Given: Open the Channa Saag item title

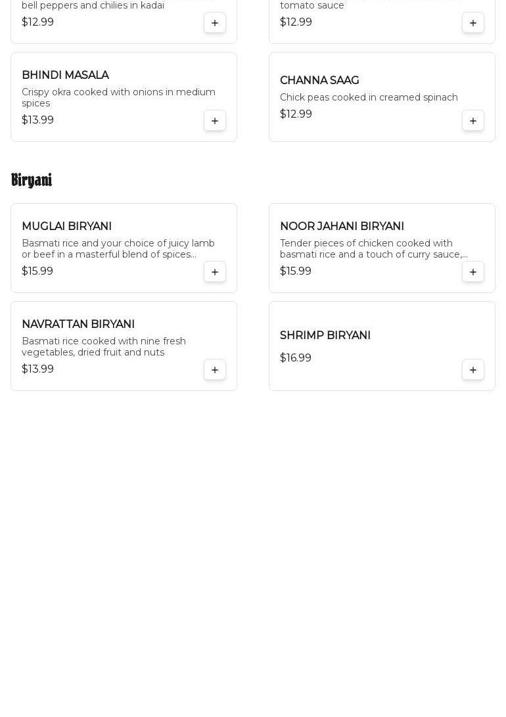Looking at the screenshot, I should coord(319,81).
